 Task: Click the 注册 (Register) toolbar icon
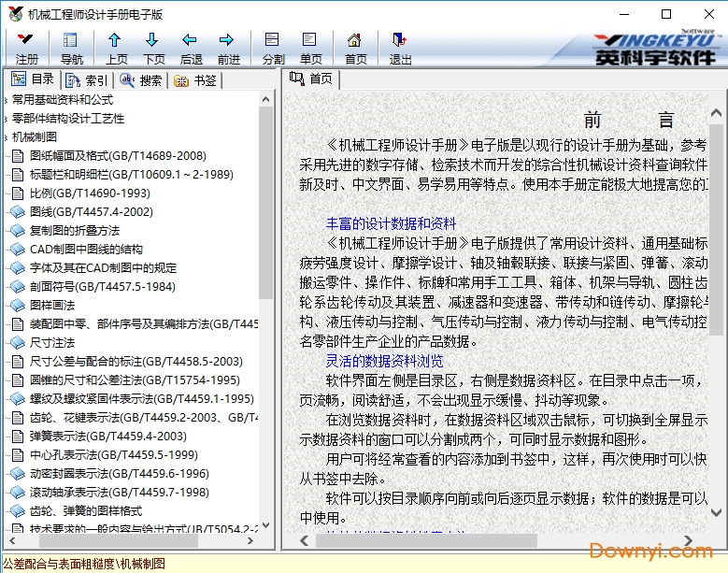point(26,41)
